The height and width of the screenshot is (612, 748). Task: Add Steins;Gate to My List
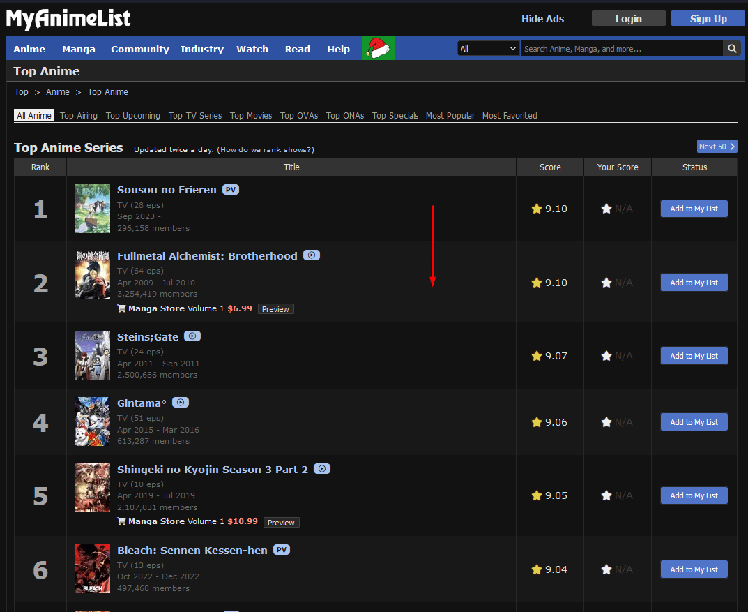pyautogui.click(x=694, y=356)
